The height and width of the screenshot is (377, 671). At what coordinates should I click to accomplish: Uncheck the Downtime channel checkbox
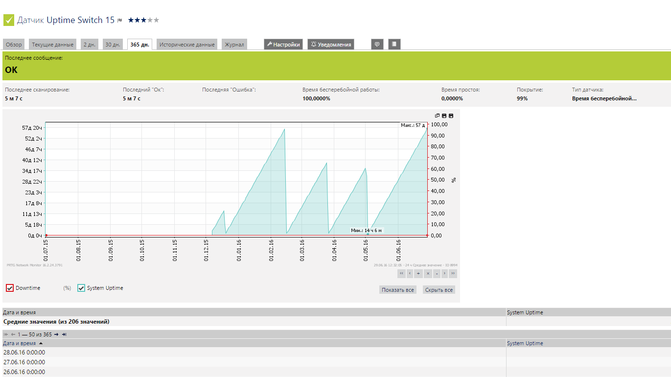(10, 288)
